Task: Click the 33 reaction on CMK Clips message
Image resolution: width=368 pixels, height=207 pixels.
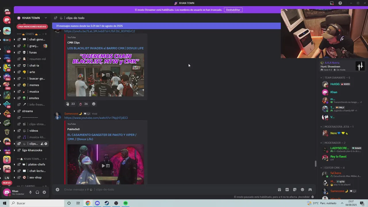Action: coord(70,104)
